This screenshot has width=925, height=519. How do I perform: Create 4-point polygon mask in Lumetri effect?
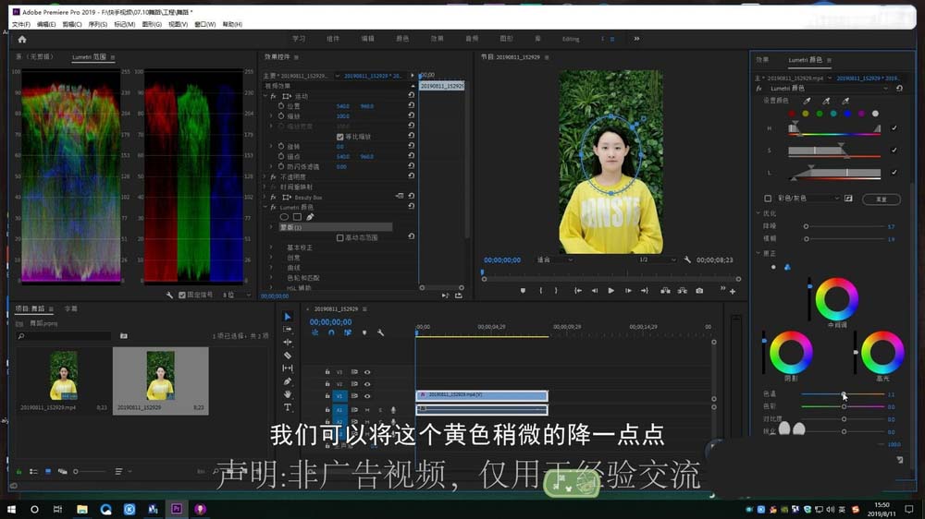[x=297, y=217]
